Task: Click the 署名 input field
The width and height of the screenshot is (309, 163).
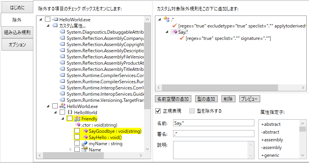Action: [214, 134]
